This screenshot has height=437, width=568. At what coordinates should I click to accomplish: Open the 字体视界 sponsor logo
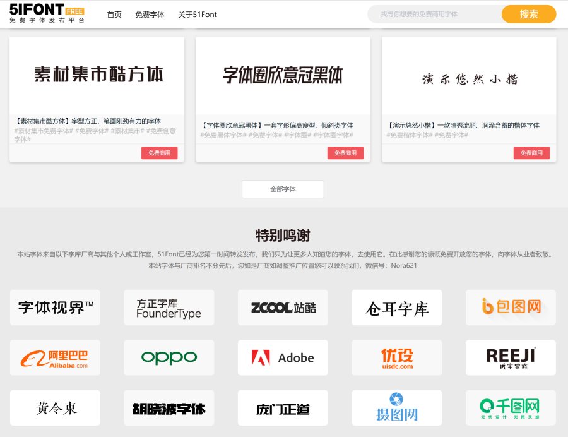pyautogui.click(x=55, y=308)
